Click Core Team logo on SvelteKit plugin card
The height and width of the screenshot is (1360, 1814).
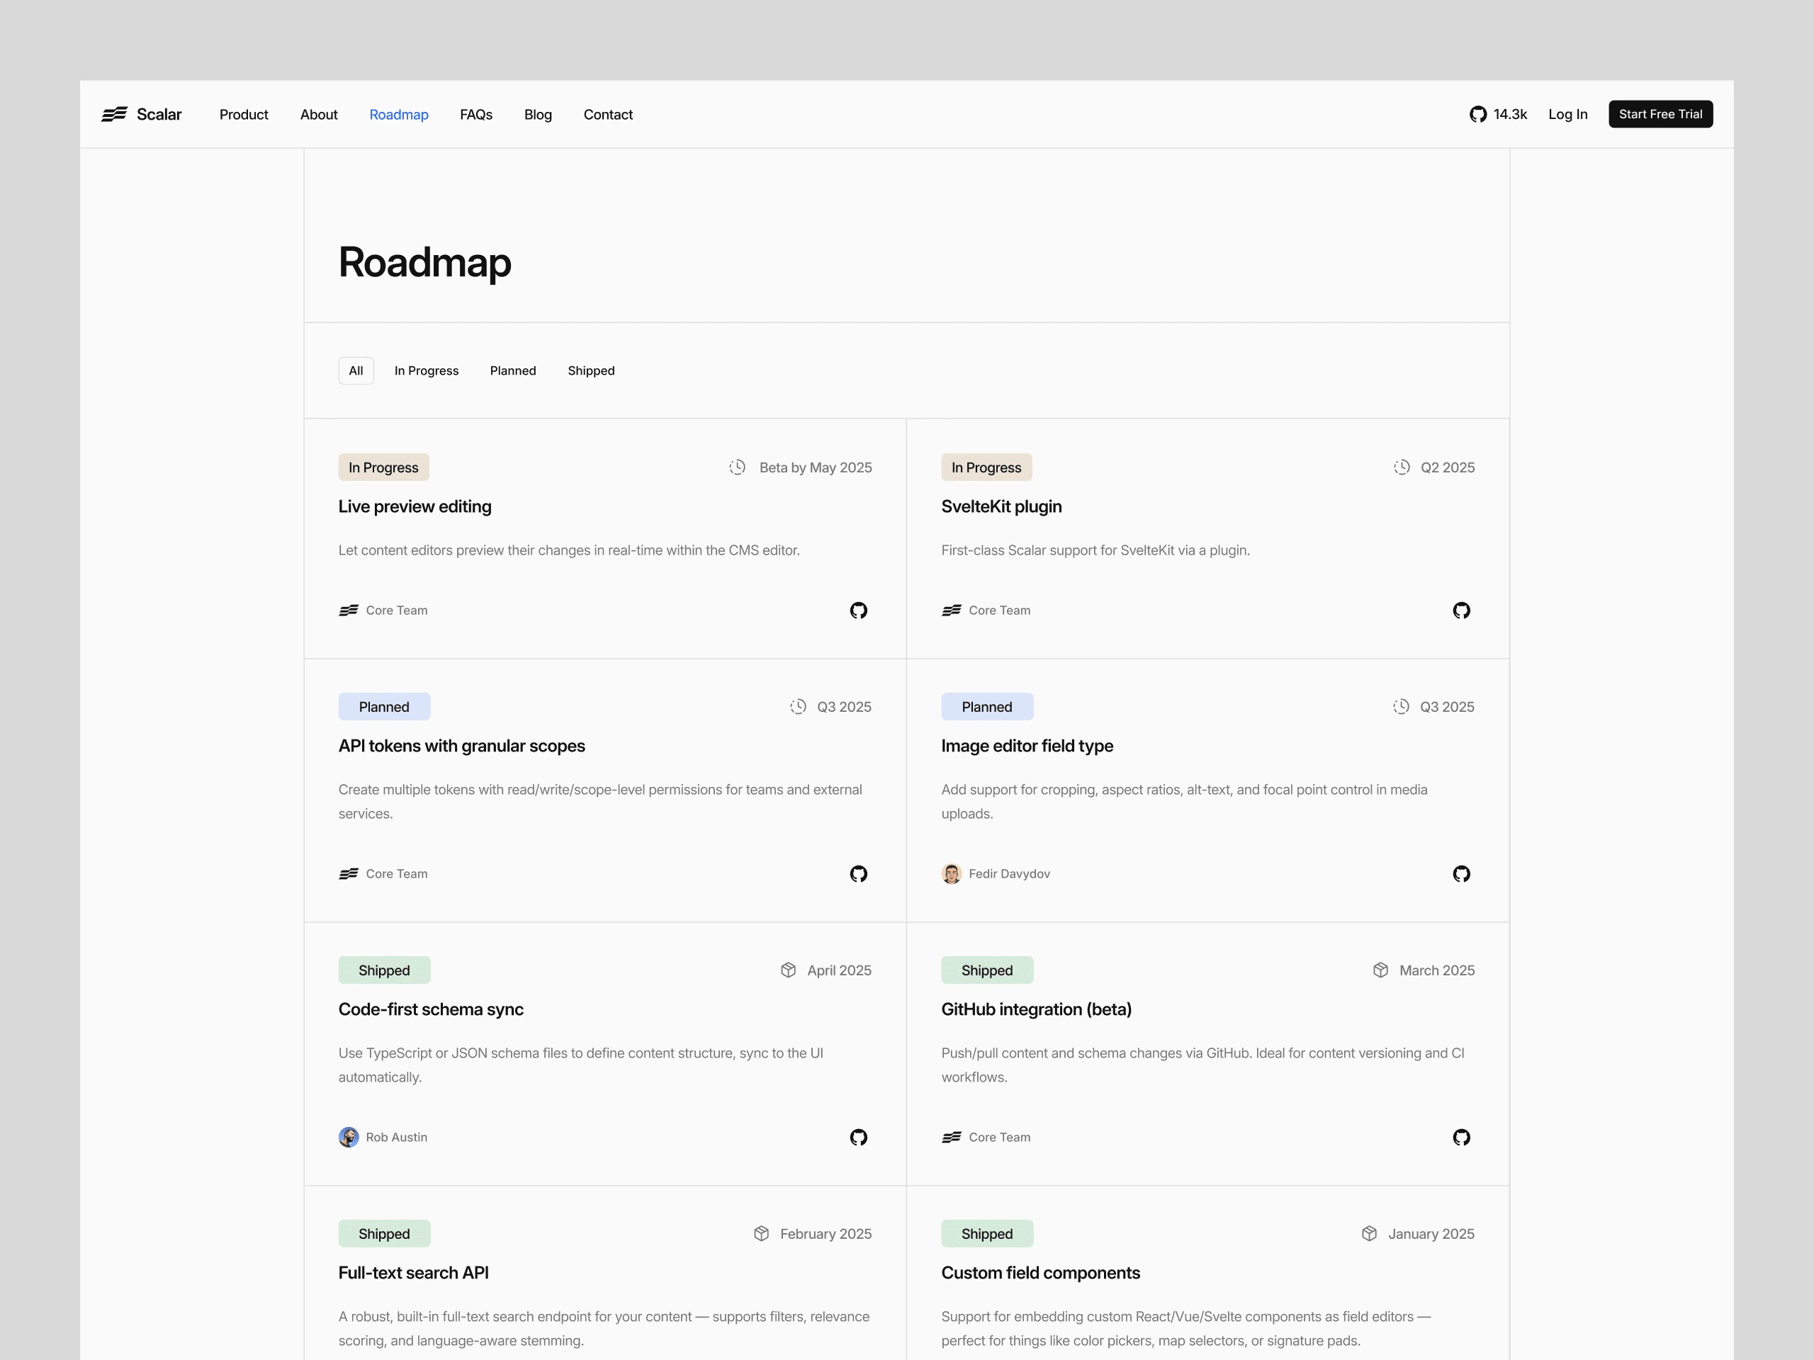(x=951, y=610)
